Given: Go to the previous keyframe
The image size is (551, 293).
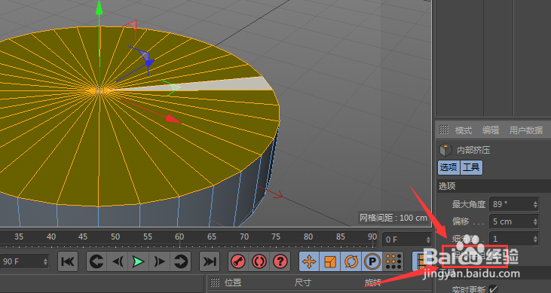Looking at the screenshot, I should pyautogui.click(x=96, y=261).
